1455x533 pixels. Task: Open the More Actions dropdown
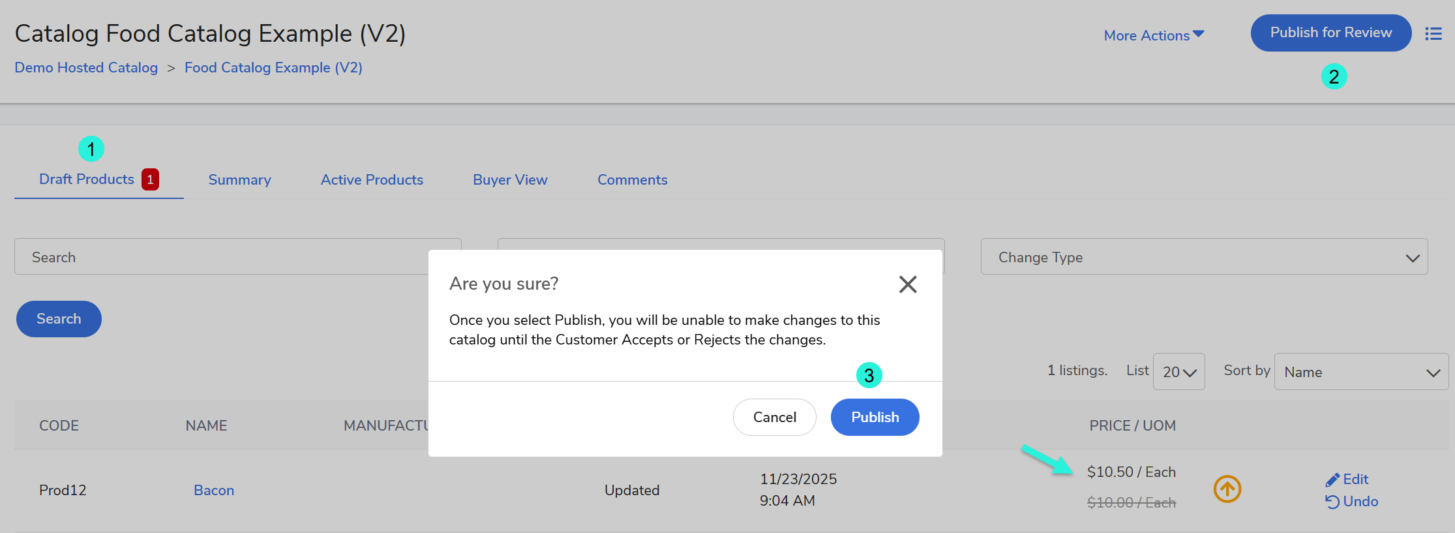tap(1153, 35)
